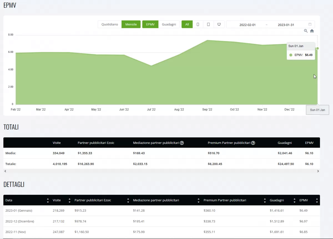Select the Mensile view button
The width and height of the screenshot is (333, 239).
click(x=131, y=24)
